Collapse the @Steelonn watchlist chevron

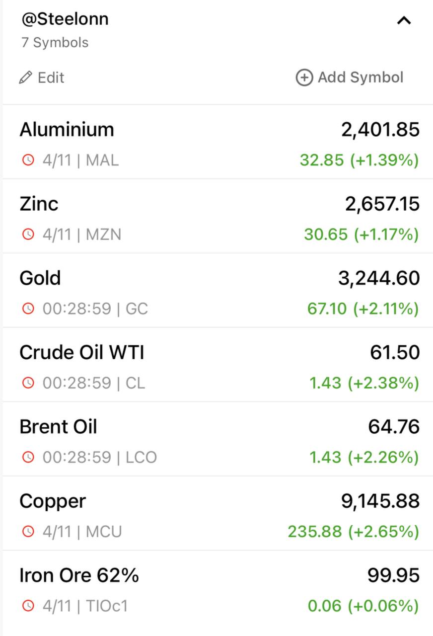(404, 21)
